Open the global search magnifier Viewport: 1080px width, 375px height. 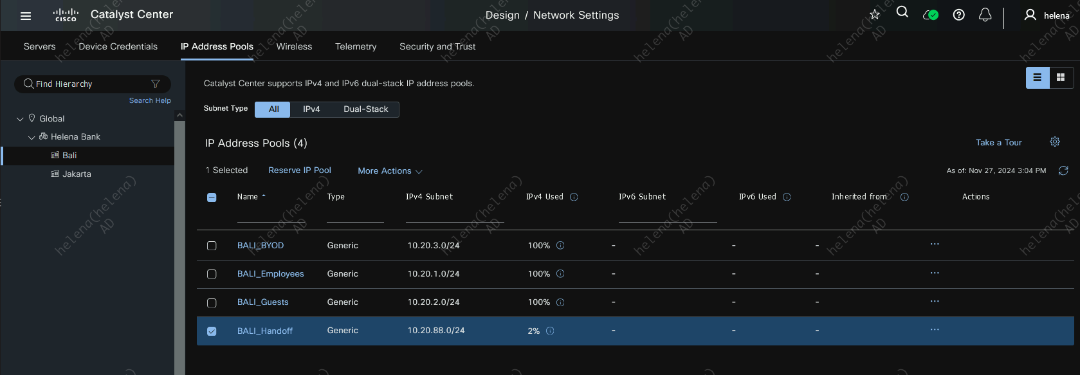pyautogui.click(x=902, y=12)
